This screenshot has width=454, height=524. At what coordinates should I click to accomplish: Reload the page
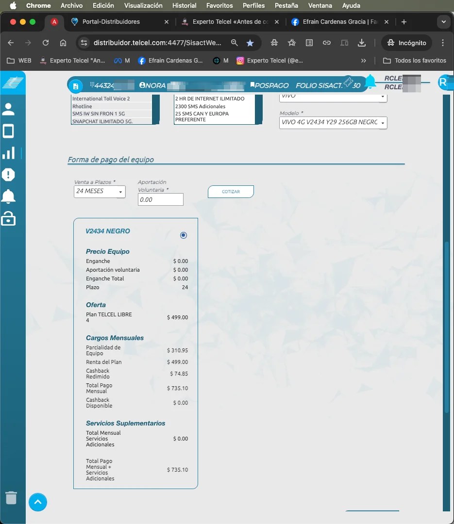pos(46,43)
